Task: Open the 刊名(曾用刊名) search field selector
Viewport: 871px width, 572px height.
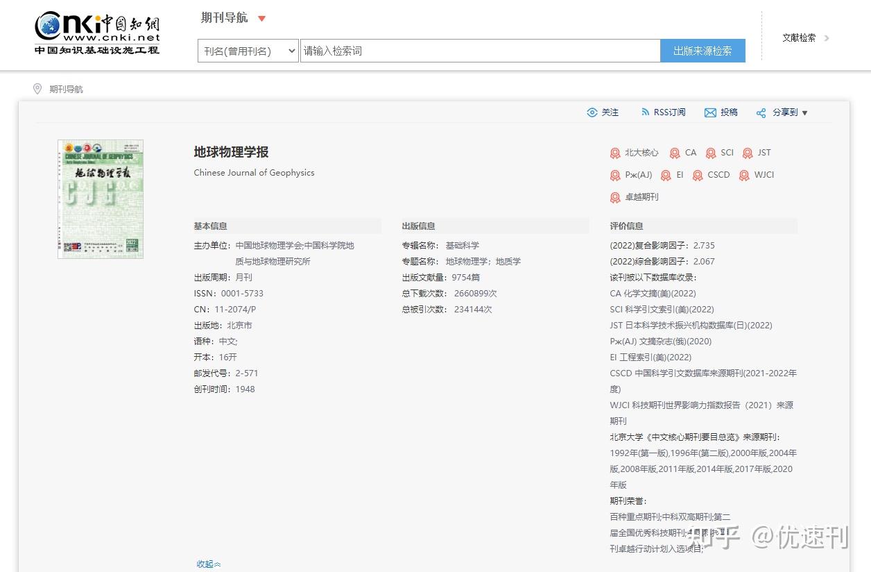Action: (x=248, y=51)
